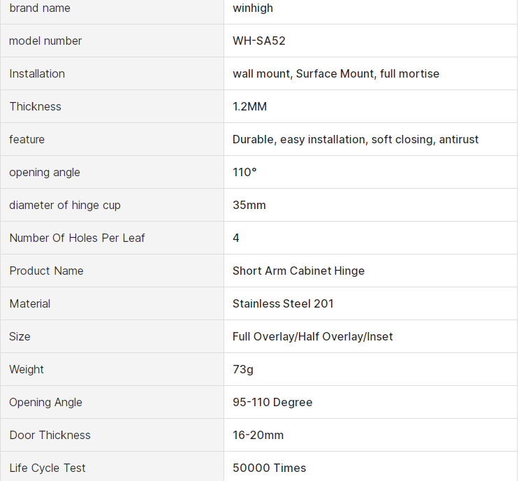Click the 'feature' row label

27,140
